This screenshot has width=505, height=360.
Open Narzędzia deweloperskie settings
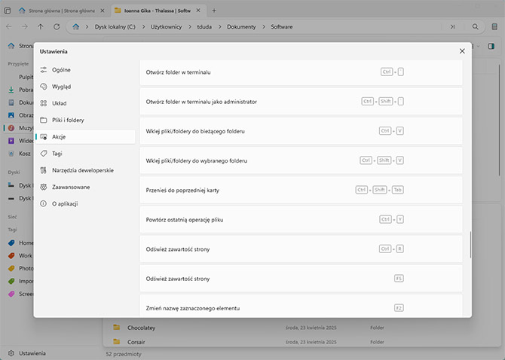click(x=85, y=170)
